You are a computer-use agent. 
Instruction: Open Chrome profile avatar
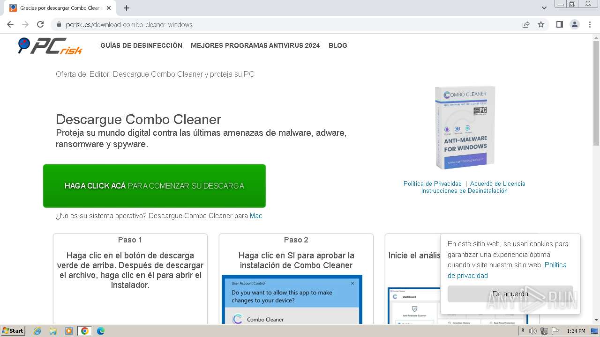pos(575,25)
